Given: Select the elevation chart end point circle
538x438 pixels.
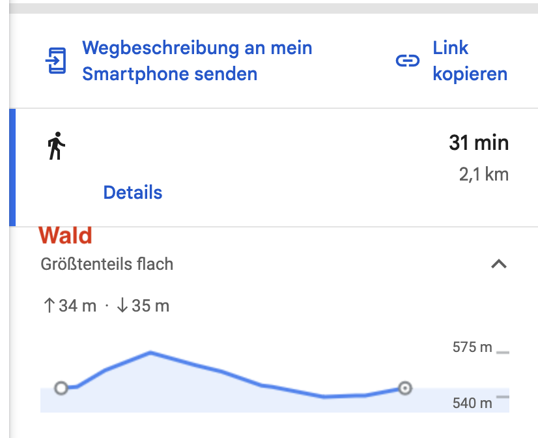Looking at the screenshot, I should point(405,388).
